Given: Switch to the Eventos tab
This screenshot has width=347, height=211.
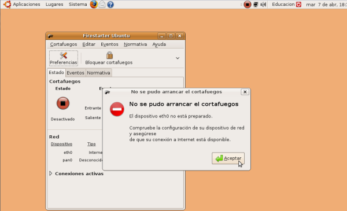Looking at the screenshot, I should pos(75,73).
